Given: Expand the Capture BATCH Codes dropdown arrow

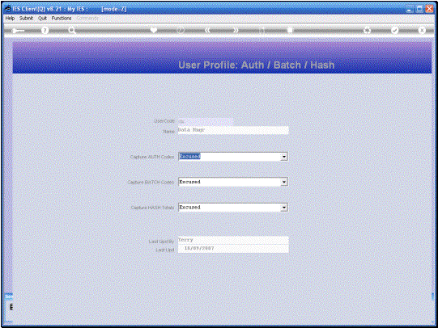Looking at the screenshot, I should tap(284, 182).
